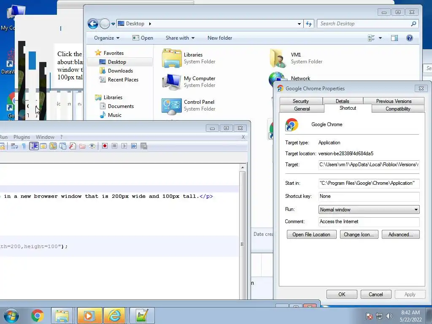Select the Control Panel icon in file list
This screenshot has height=324, width=432.
click(172, 106)
